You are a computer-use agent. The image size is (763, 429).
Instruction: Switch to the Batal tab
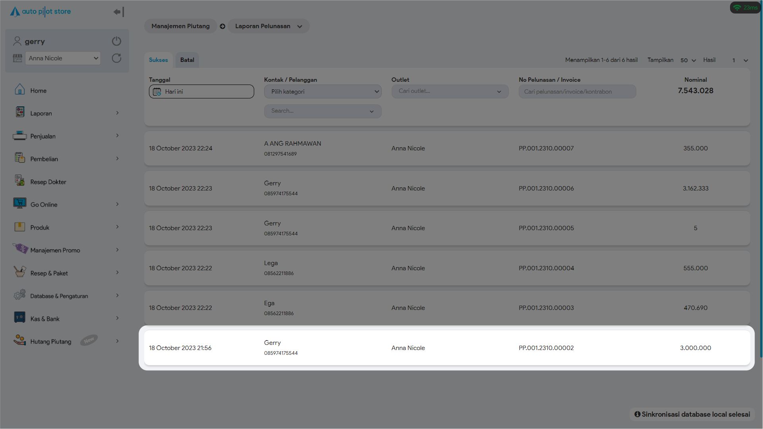pos(187,60)
